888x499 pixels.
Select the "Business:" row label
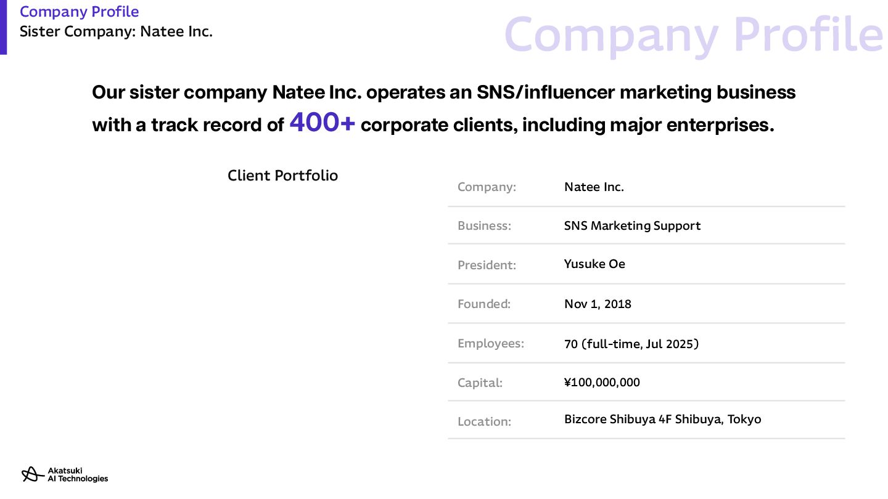[484, 226]
